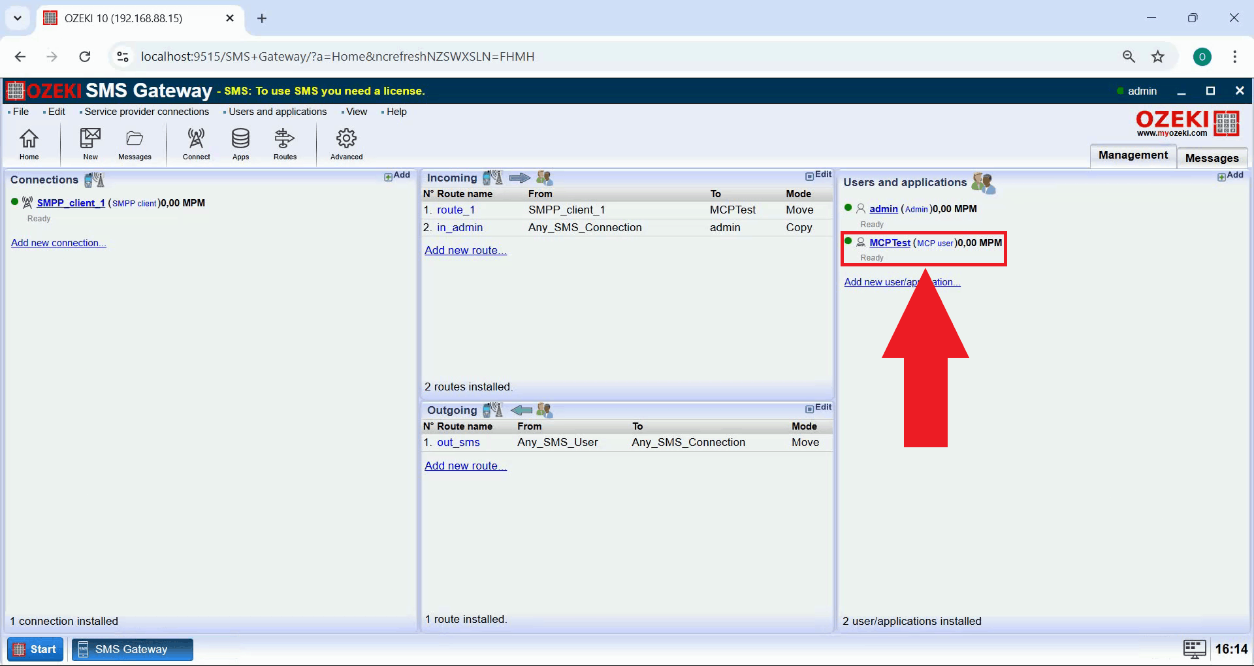Click the Ozeki logo icon in title bar

pos(15,90)
